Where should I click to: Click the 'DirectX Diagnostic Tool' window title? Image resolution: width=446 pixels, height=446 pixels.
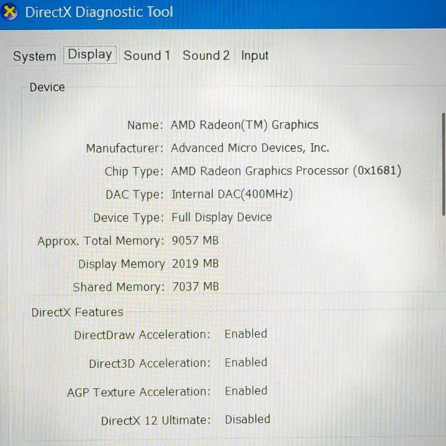pyautogui.click(x=99, y=12)
